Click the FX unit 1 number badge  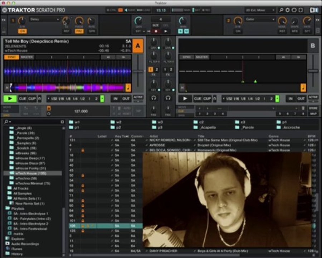[x=13, y=20]
